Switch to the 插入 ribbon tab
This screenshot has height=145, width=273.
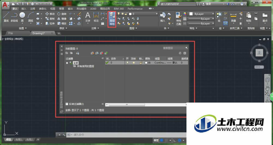coord(24,9)
